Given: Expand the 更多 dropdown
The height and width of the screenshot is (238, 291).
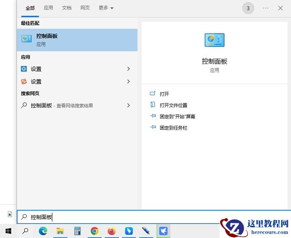Looking at the screenshot, I should pyautogui.click(x=106, y=8).
